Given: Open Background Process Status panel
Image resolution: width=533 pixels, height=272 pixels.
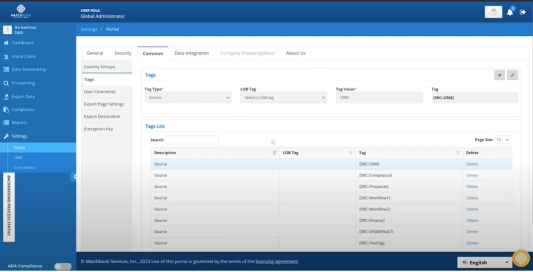Looking at the screenshot, I should tap(9, 207).
